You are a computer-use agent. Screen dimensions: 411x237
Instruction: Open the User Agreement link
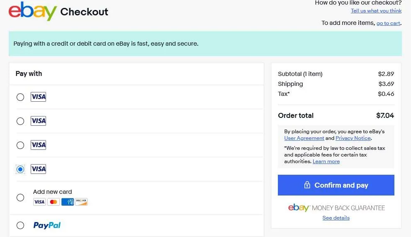(x=304, y=138)
